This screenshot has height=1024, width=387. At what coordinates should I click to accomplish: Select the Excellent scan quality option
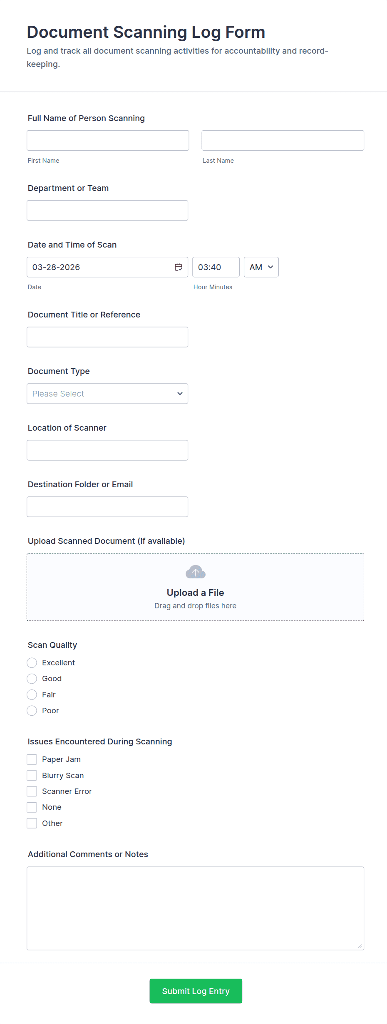coord(32,663)
